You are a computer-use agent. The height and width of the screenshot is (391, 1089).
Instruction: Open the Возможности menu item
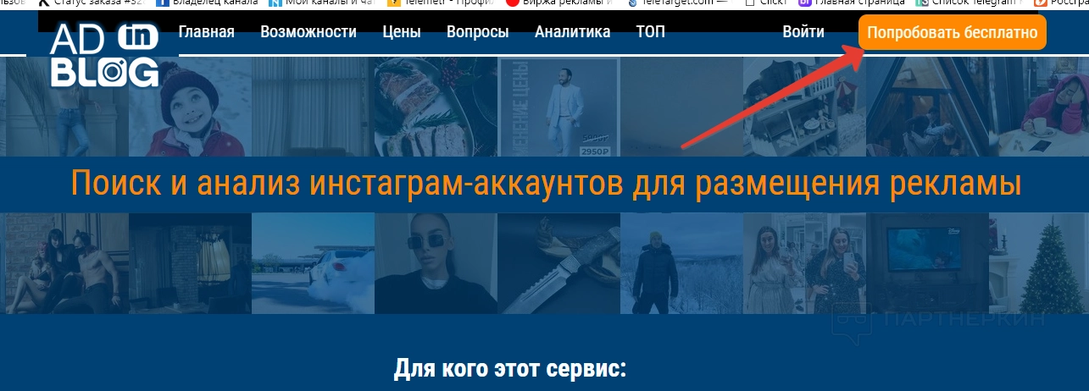pyautogui.click(x=308, y=32)
